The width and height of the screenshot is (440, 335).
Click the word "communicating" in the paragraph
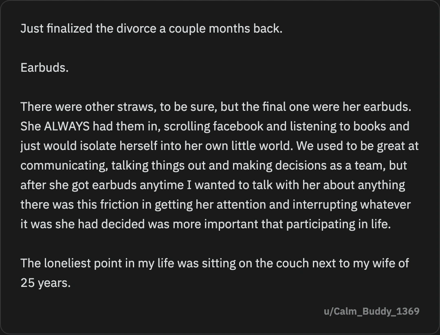coord(64,166)
